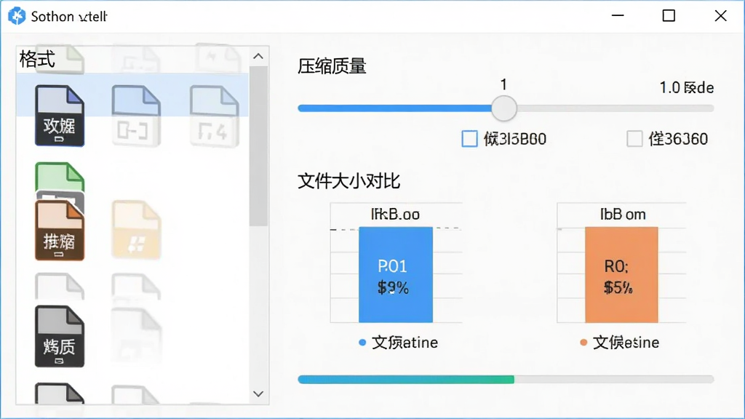Click the 压缩质量 heading

pyautogui.click(x=332, y=66)
